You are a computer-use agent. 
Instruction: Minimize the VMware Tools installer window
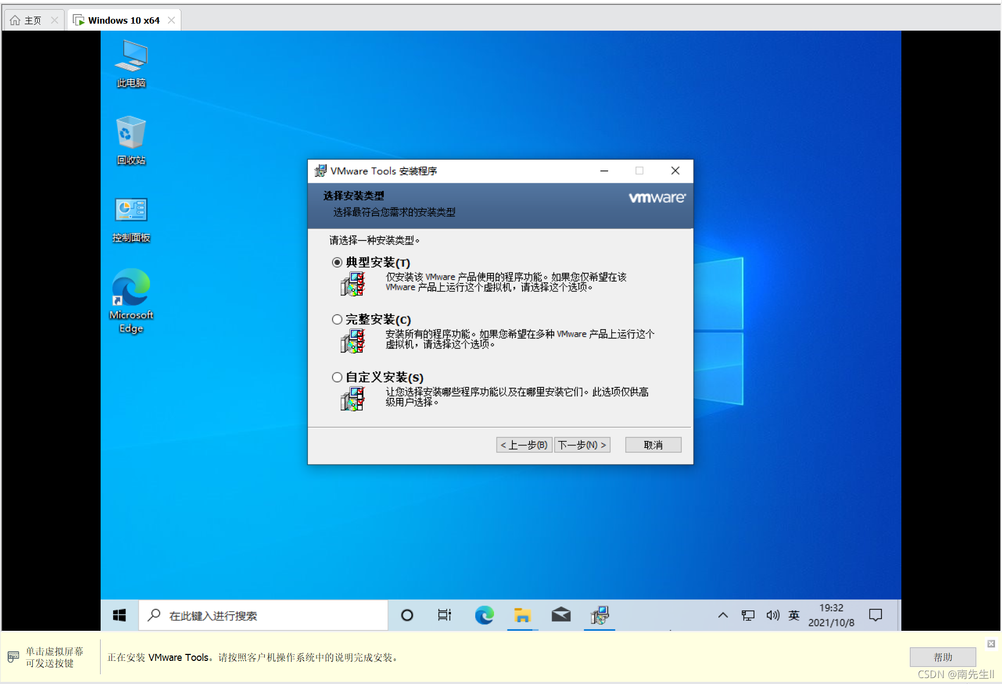(x=604, y=170)
